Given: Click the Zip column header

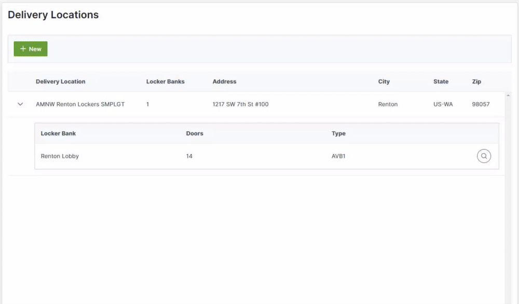Looking at the screenshot, I should click(x=476, y=81).
